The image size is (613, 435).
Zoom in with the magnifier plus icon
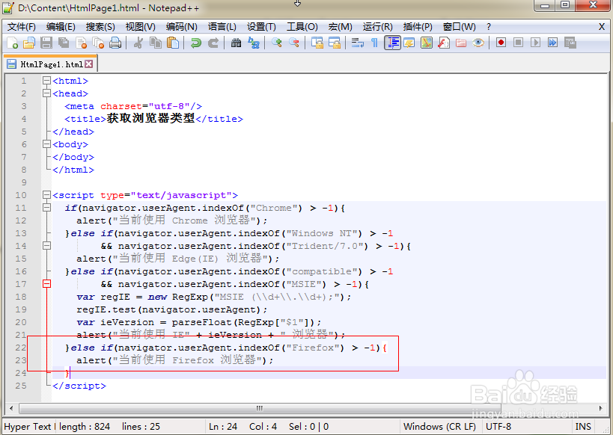click(x=277, y=43)
